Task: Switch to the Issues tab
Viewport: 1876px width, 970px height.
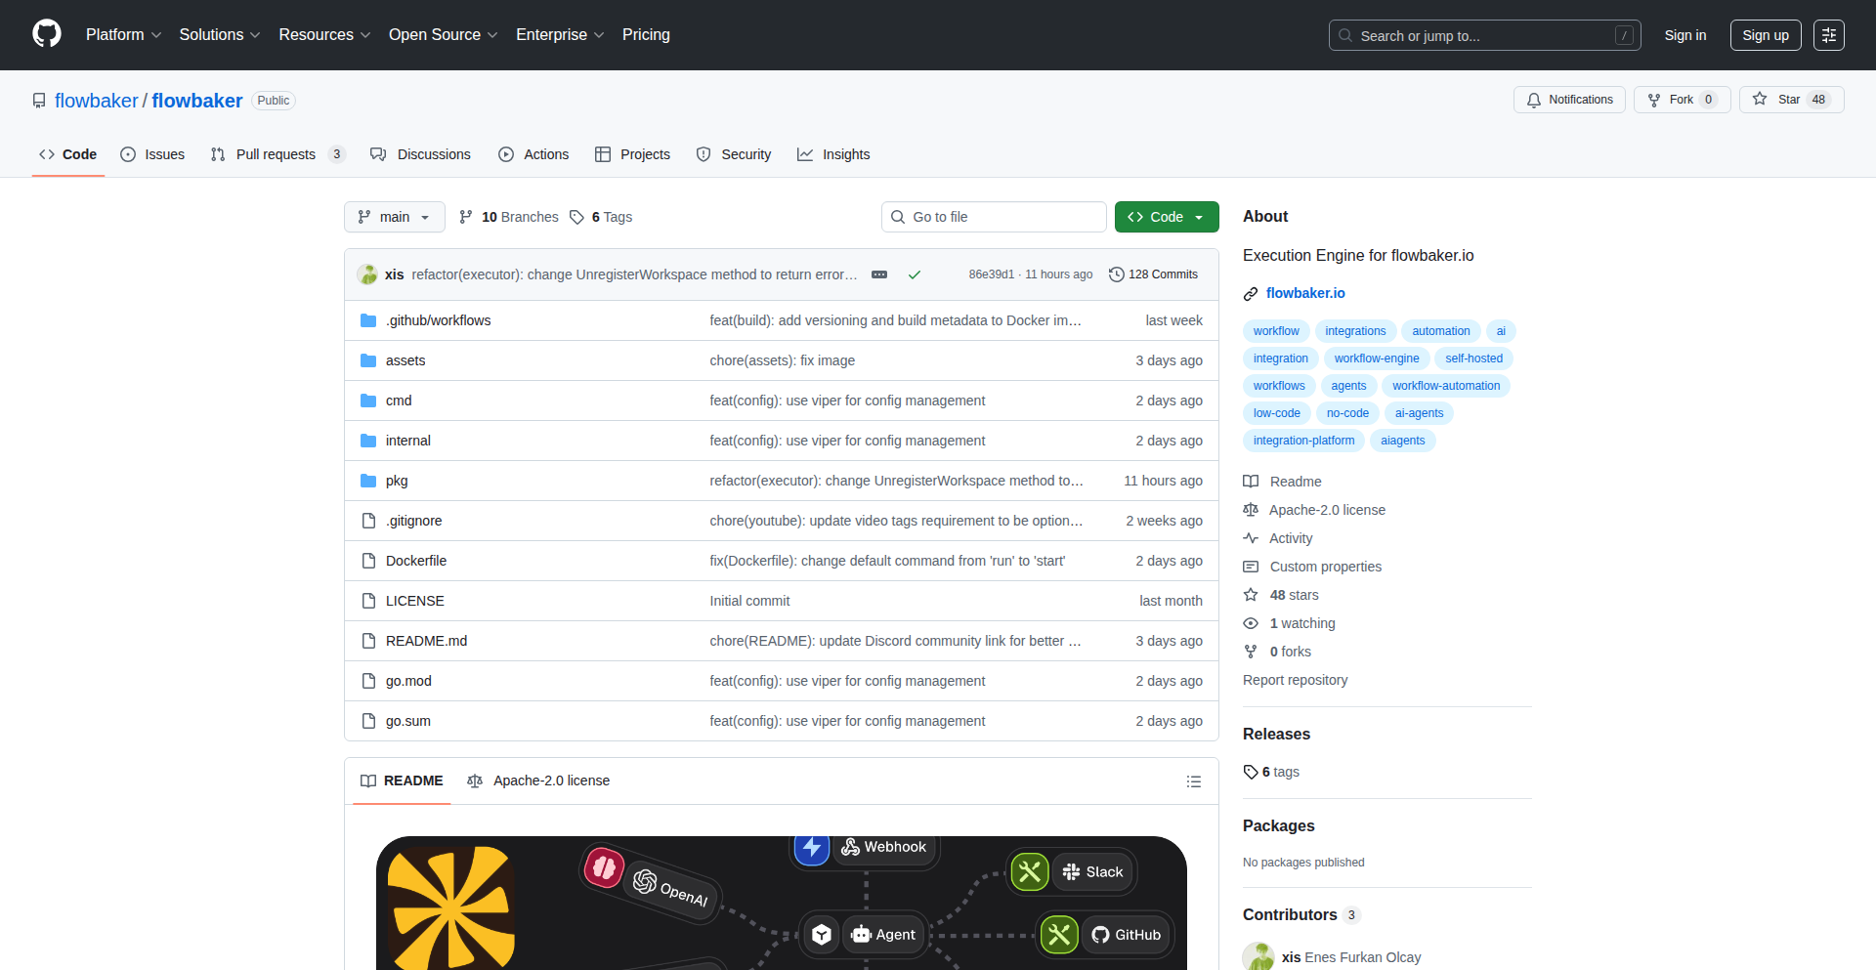Action: coord(152,154)
